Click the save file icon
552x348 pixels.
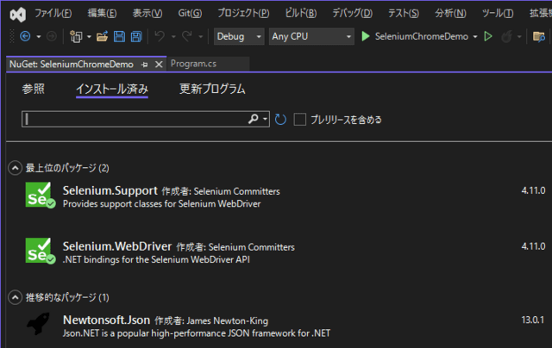click(x=119, y=36)
